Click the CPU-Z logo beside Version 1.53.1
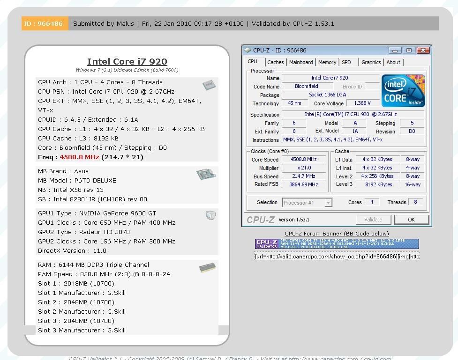Image resolution: width=458 pixels, height=360 pixels. click(261, 220)
